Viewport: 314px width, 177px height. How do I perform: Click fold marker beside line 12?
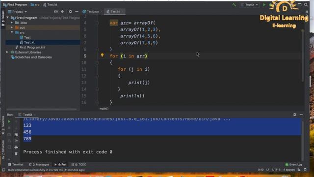(97, 76)
